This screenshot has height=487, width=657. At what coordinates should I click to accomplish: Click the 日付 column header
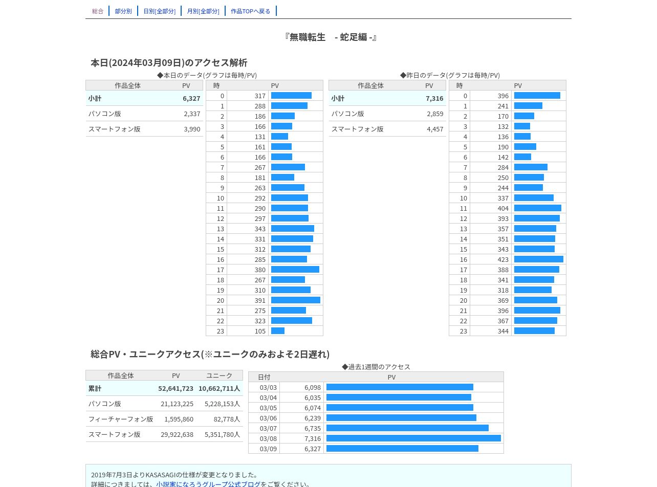click(264, 377)
